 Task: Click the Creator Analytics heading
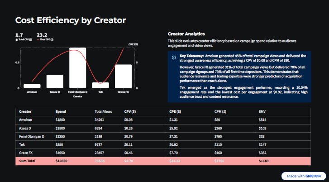pos(186,34)
